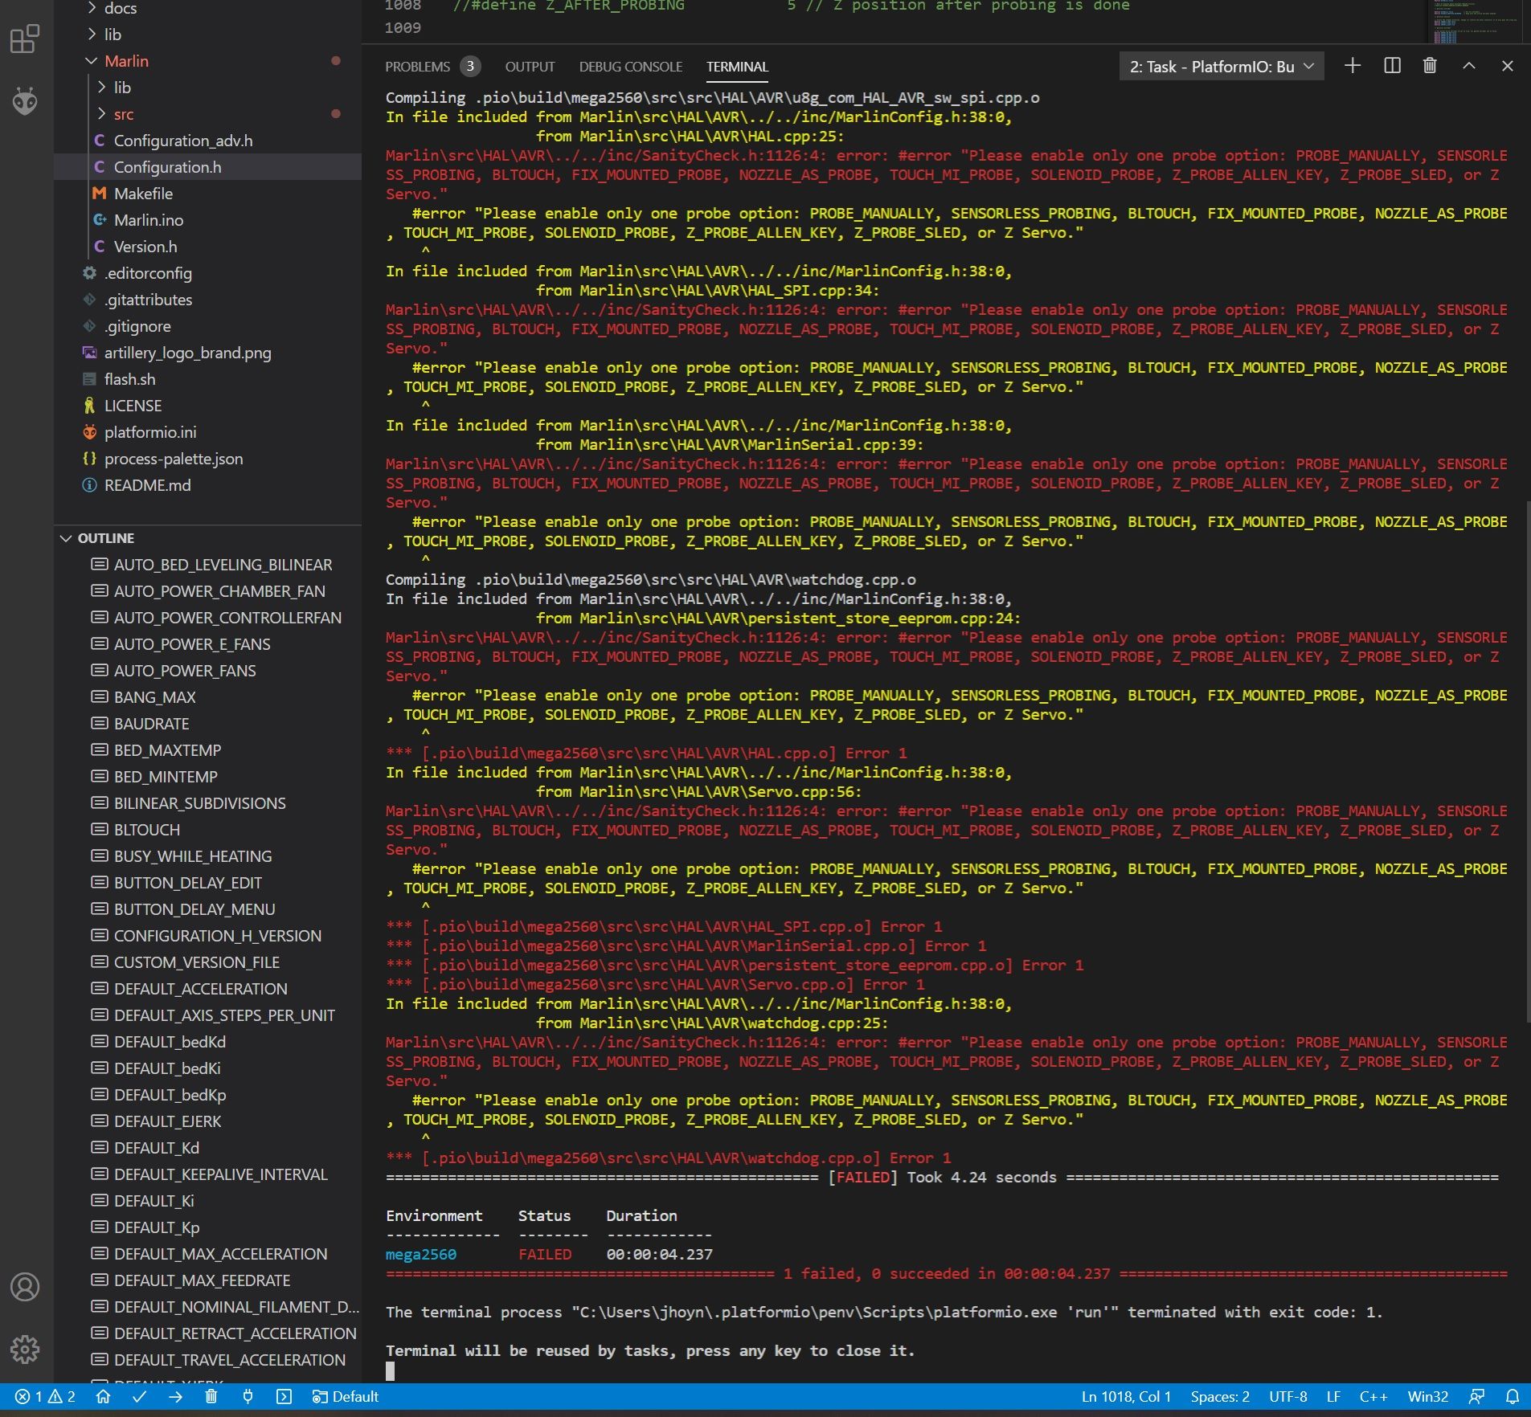Click the serial monitor plug icon
Image resolution: width=1531 pixels, height=1417 pixels.
click(x=248, y=1396)
